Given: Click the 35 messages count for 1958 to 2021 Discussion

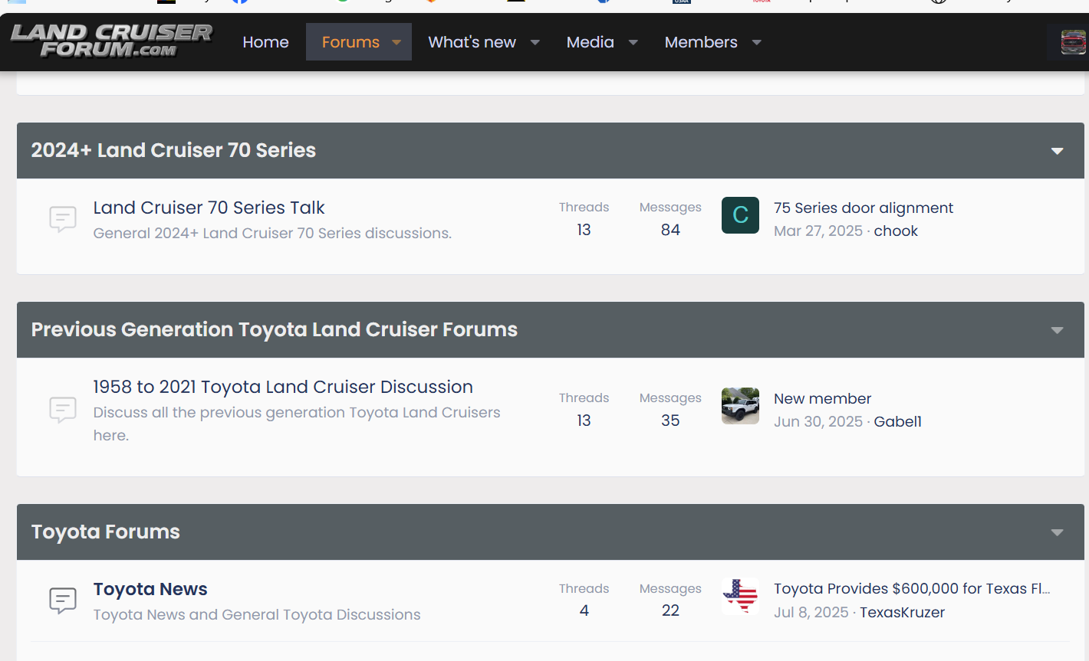Looking at the screenshot, I should tap(670, 420).
